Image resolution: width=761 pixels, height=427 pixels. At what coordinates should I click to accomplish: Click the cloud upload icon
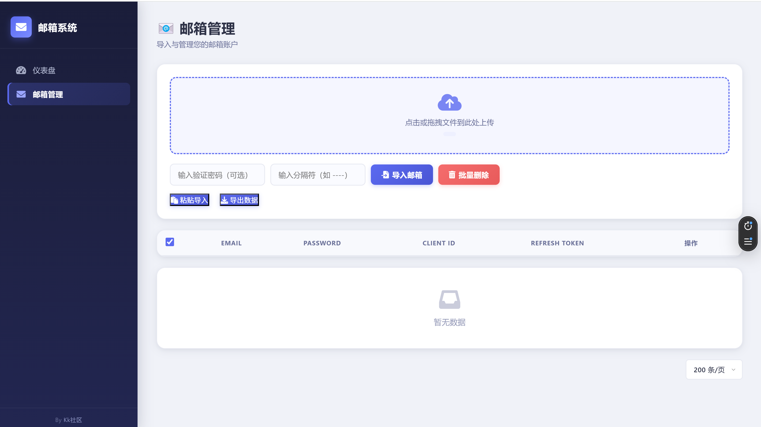[x=449, y=103]
